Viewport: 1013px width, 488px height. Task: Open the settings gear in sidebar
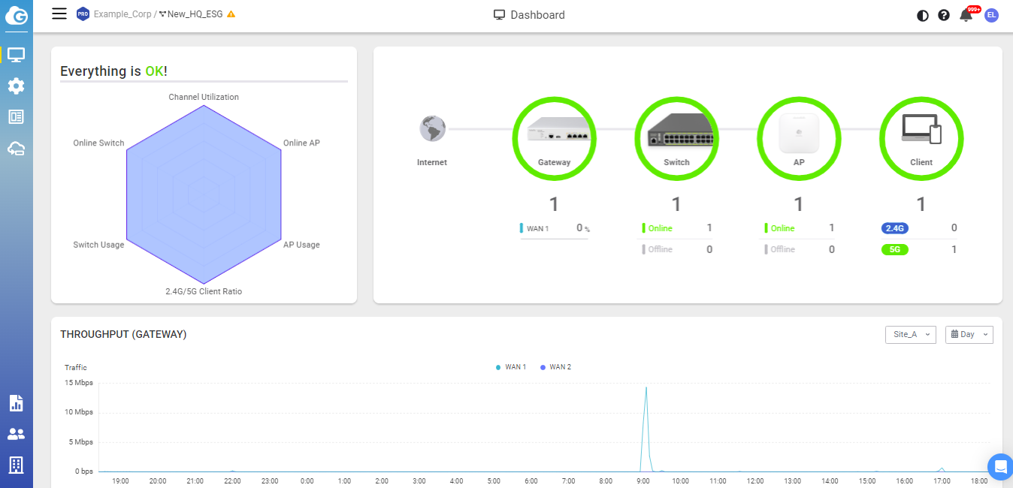(x=16, y=86)
